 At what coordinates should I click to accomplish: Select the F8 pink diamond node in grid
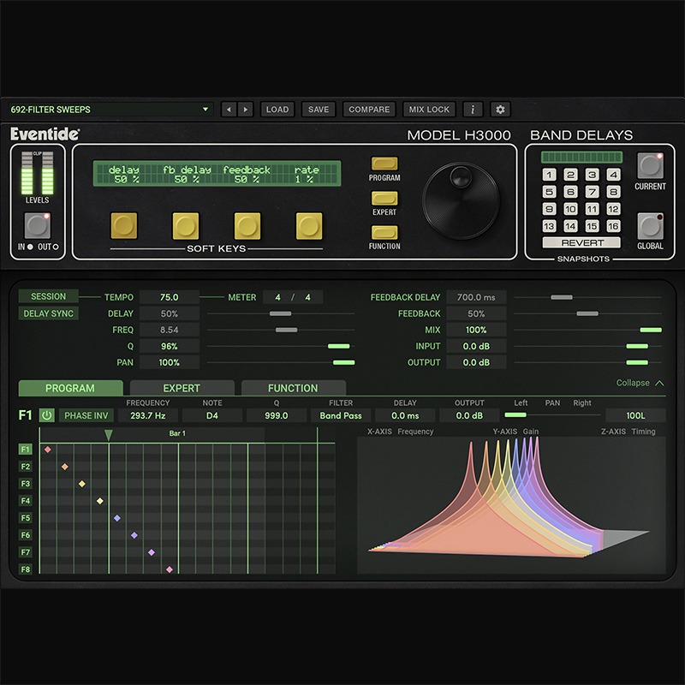[x=170, y=569]
